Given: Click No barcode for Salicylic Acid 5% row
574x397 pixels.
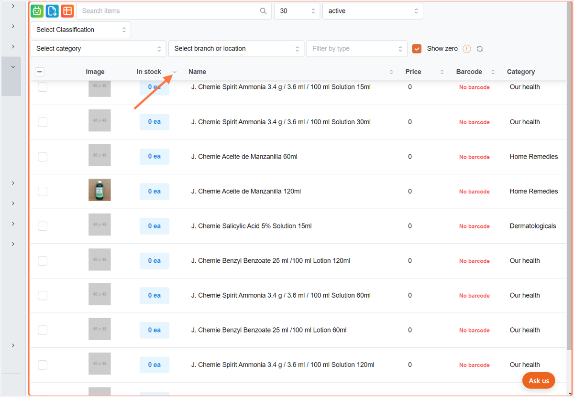Looking at the screenshot, I should pos(475,226).
